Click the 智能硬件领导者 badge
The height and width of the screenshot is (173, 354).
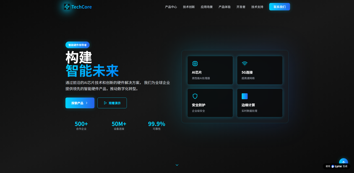(x=77, y=45)
